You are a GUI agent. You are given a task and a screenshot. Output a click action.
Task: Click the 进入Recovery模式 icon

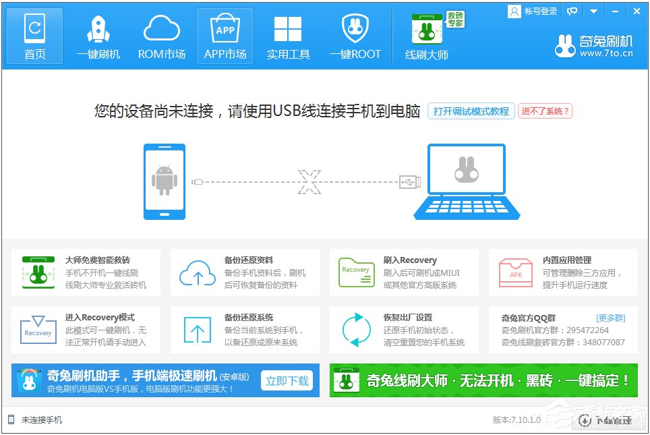38,330
